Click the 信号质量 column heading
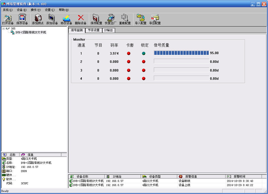Viewport: 268px width, 194px height. click(162, 45)
